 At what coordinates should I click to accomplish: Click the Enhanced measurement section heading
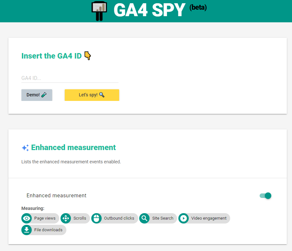[73, 147]
